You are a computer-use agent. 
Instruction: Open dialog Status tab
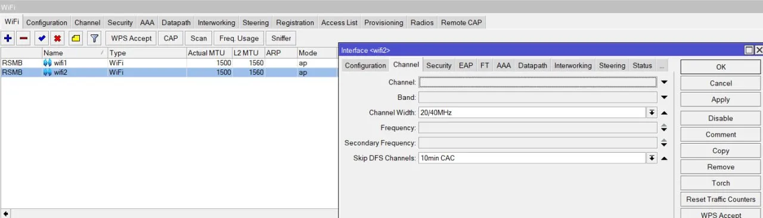[642, 65]
